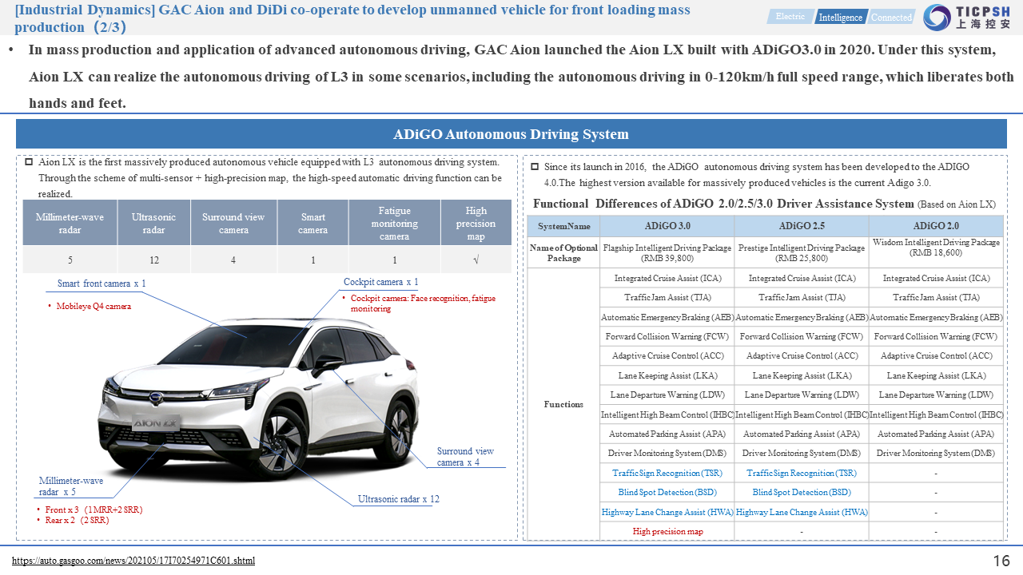Click the Millimeter-wave radar header cell

coord(70,223)
